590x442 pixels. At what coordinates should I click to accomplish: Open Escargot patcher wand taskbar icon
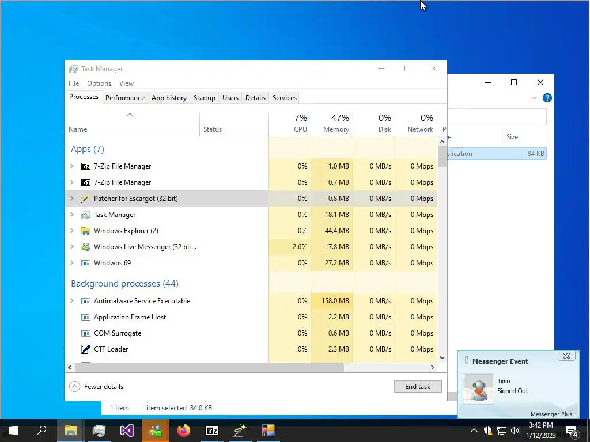[240, 430]
